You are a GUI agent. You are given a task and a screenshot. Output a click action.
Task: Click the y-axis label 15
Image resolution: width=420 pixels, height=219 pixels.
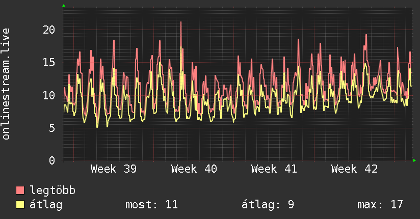(49, 62)
